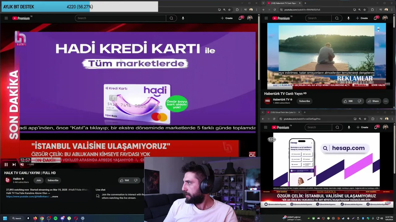Screen dimensions: 396x222
Task: Open Chrome menu in the Halk TV window
Action: 256,10
